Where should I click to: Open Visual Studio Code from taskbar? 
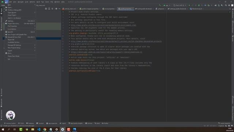pyautogui.click(x=39, y=129)
